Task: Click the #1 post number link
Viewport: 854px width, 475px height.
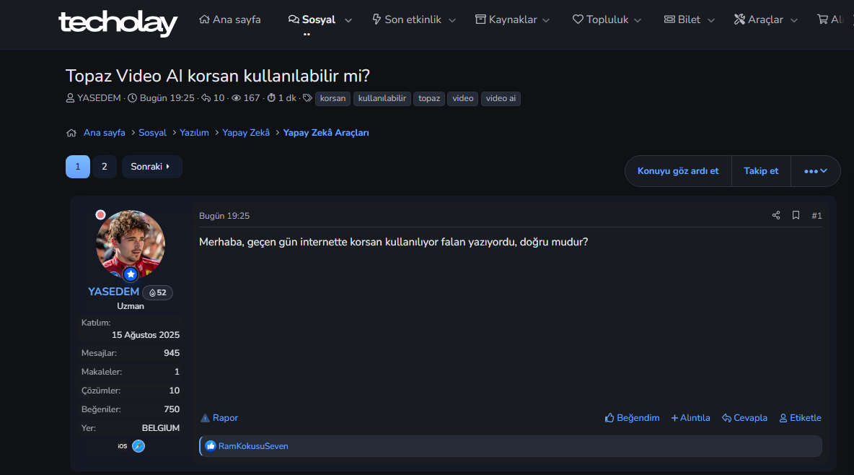Action: tap(816, 216)
